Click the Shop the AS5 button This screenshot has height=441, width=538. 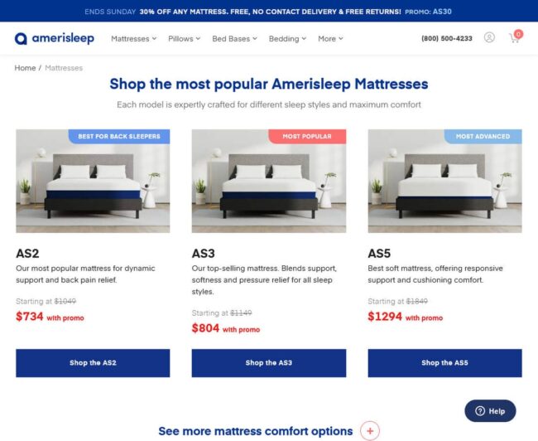444,363
